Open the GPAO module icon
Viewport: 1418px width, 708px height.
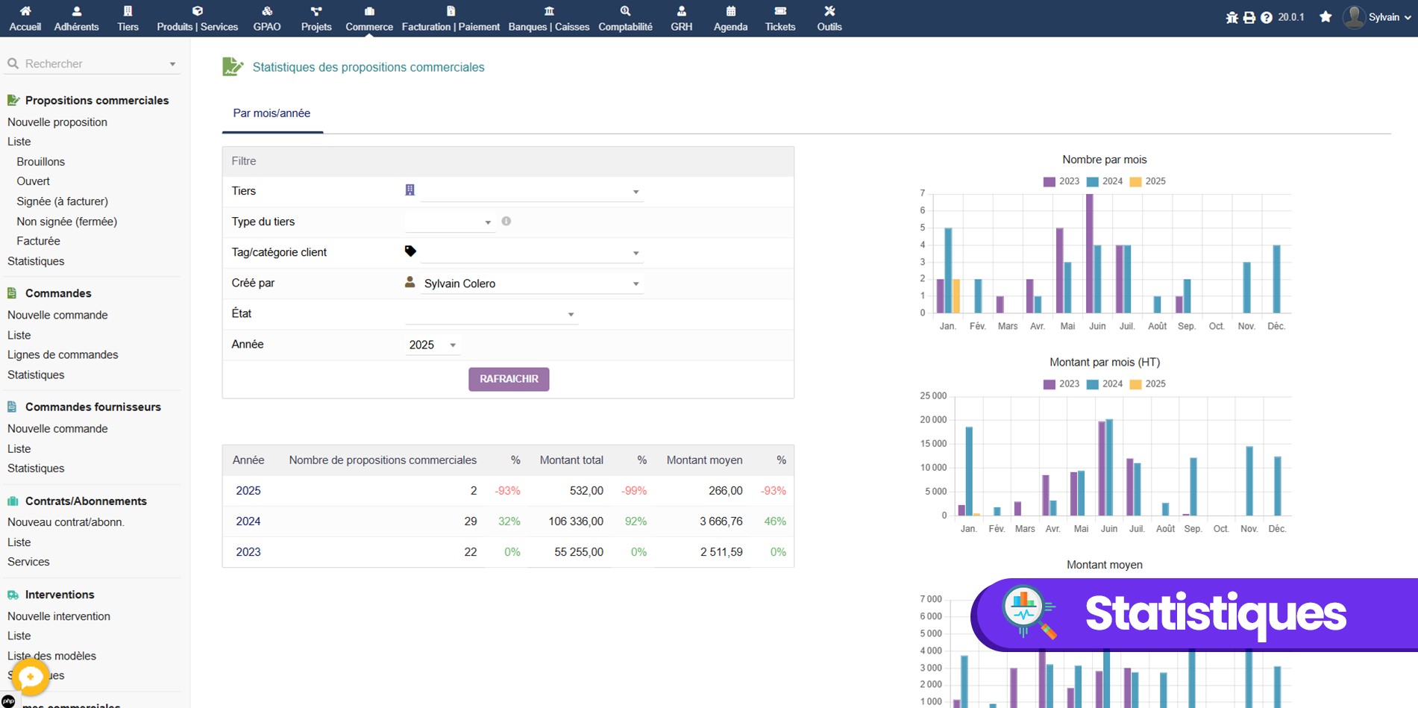(x=267, y=11)
